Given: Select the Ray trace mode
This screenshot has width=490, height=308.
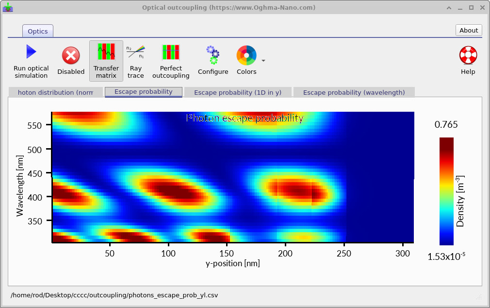Looking at the screenshot, I should 136,61.
